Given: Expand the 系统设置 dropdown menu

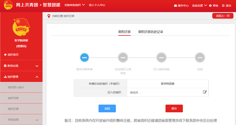Looking at the screenshot, I should (199, 6).
